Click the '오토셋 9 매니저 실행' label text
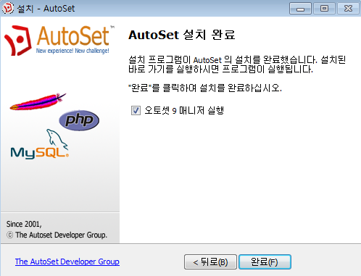361x276 pixels. pyautogui.click(x=184, y=111)
